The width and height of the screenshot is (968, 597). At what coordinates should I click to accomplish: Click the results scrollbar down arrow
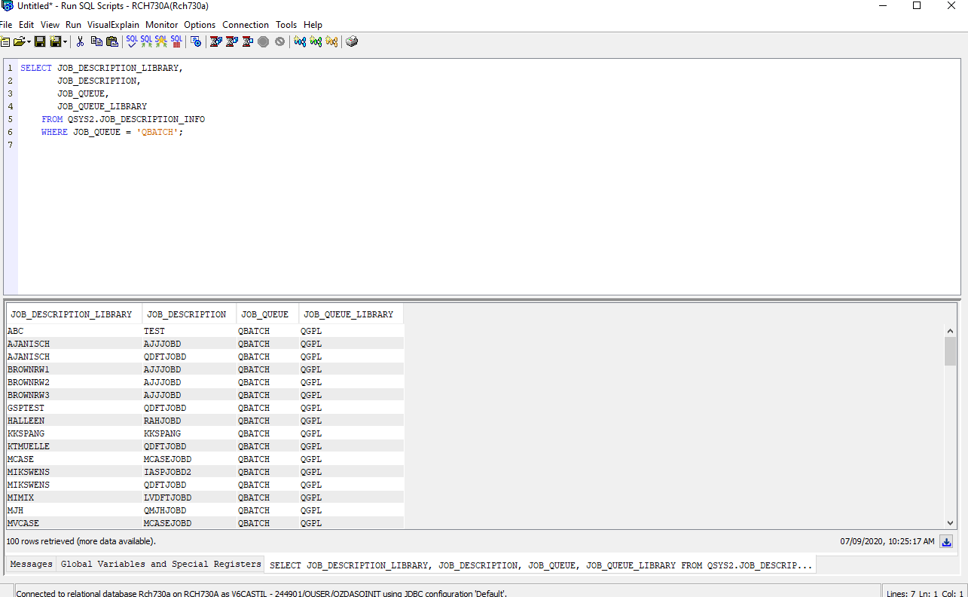click(x=950, y=522)
